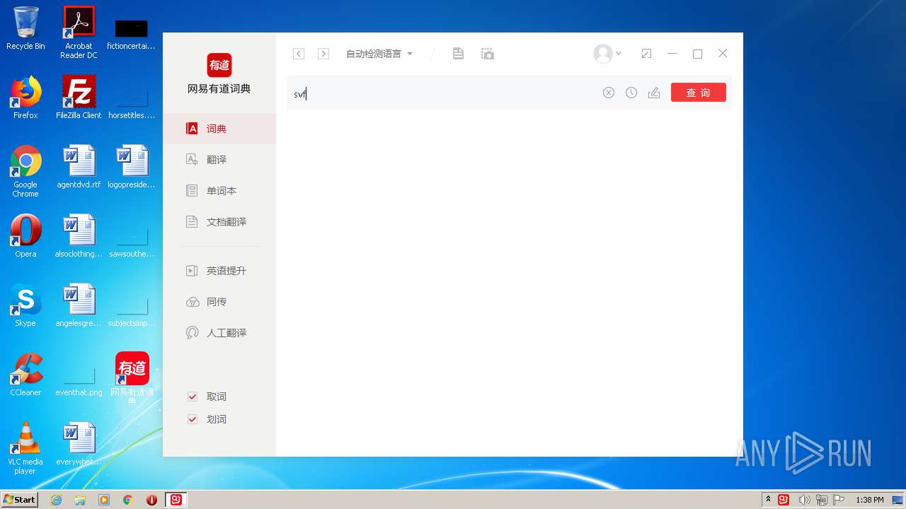
Task: Open Opera from the taskbar
Action: (151, 500)
